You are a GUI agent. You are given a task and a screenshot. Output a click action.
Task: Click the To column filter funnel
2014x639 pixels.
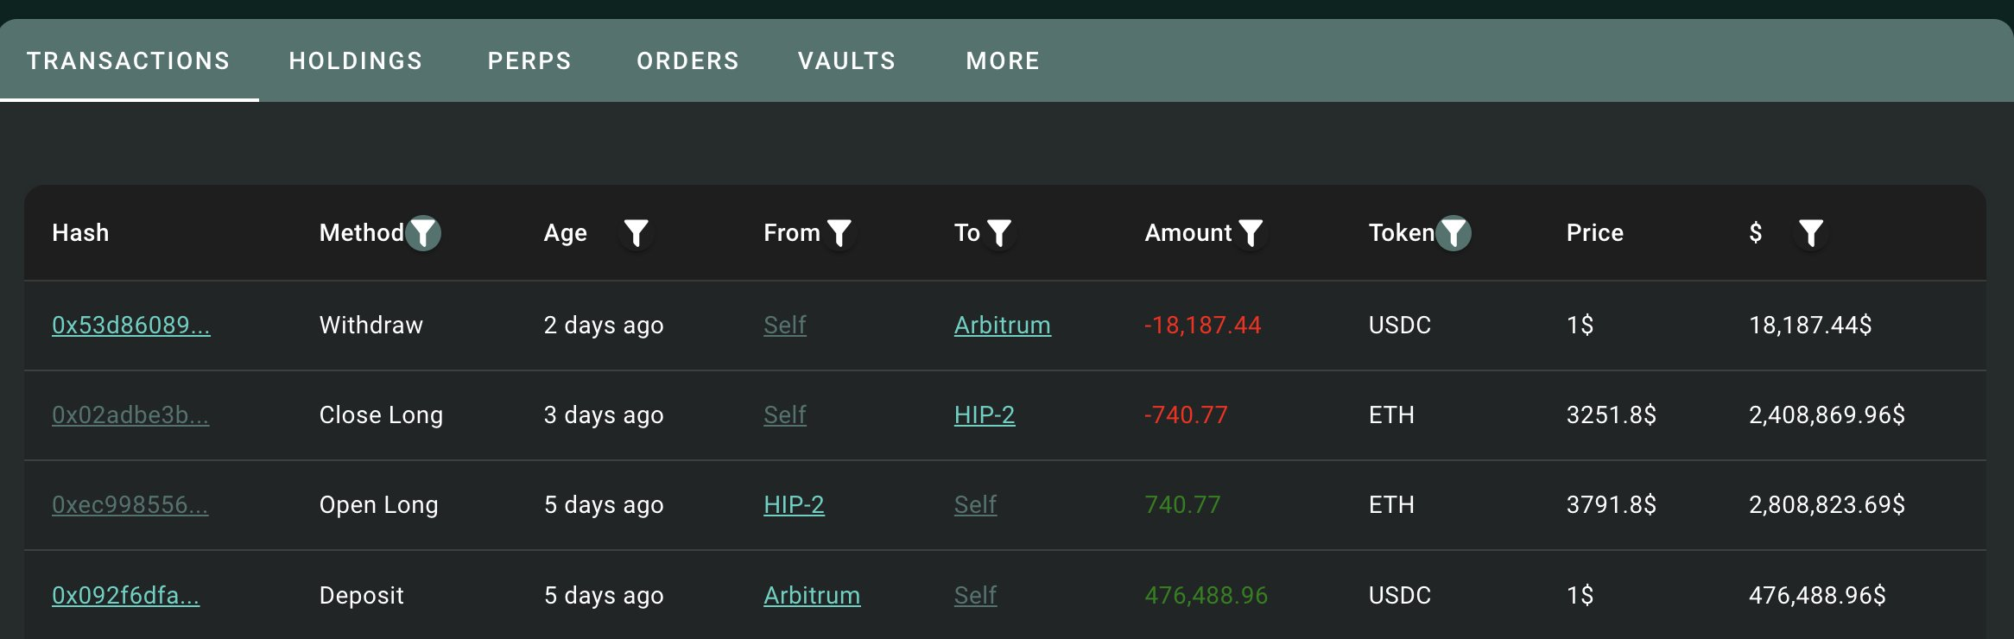(999, 233)
